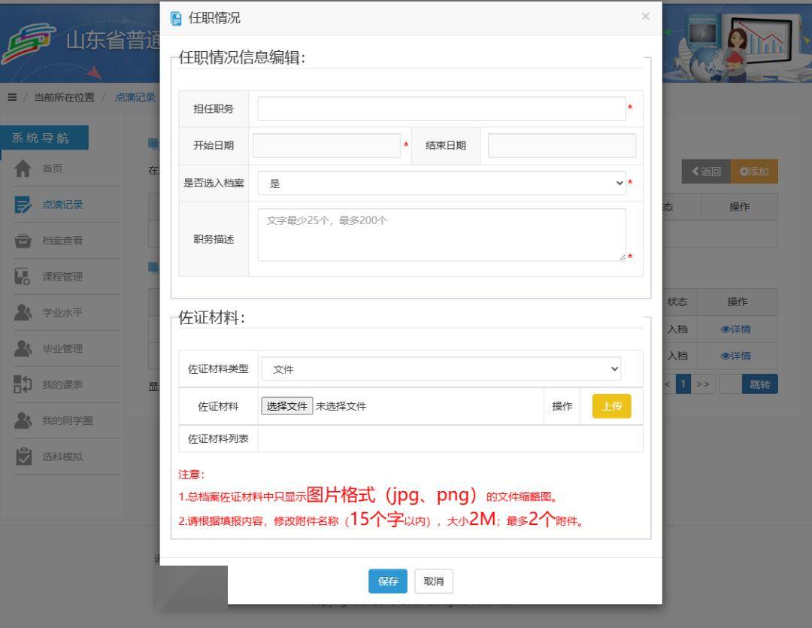812x628 pixels.
Task: Open the 是否选入档案 dropdown
Action: [441, 183]
